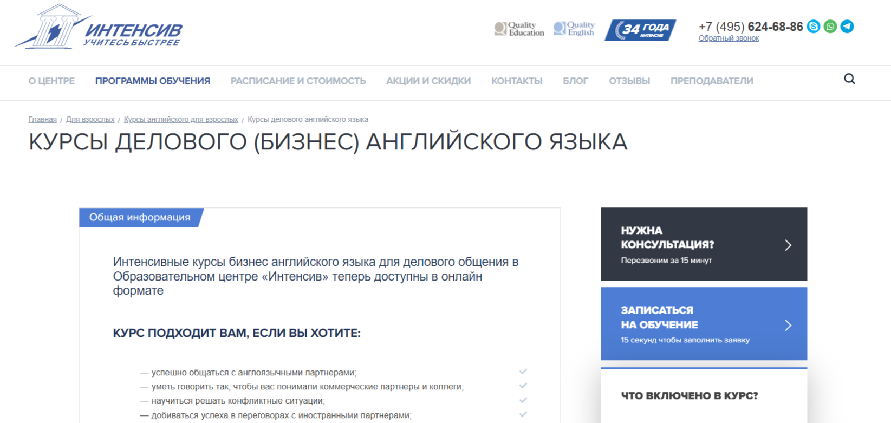This screenshot has height=423, width=891.
Task: Click text 'научиться решать конфликтные ситуации'
Action: tap(237, 401)
